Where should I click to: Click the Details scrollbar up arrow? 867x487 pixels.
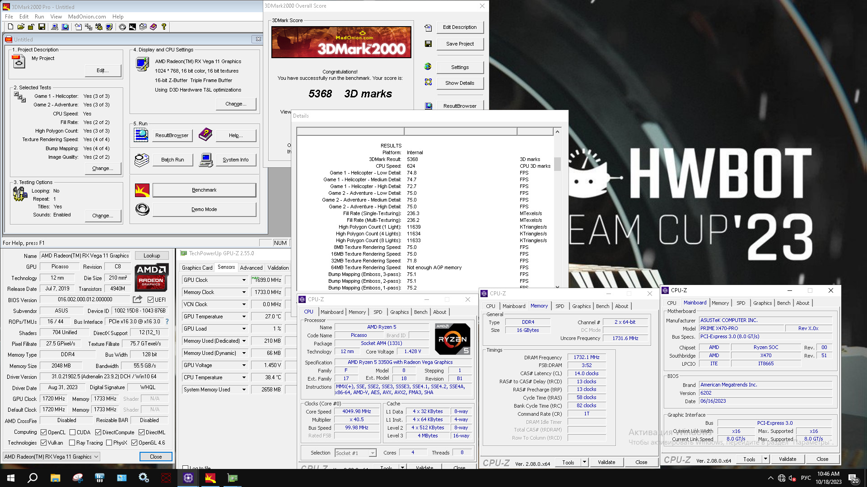[557, 132]
